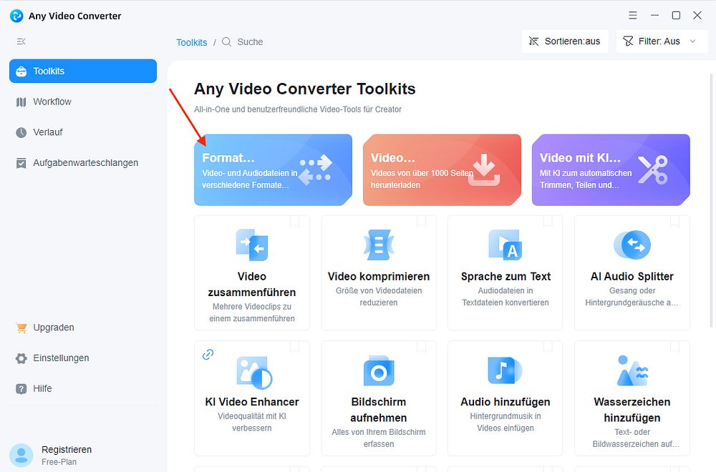Click the Aufgabenwarteschlangen checklist icon
716x472 pixels.
pyautogui.click(x=21, y=163)
